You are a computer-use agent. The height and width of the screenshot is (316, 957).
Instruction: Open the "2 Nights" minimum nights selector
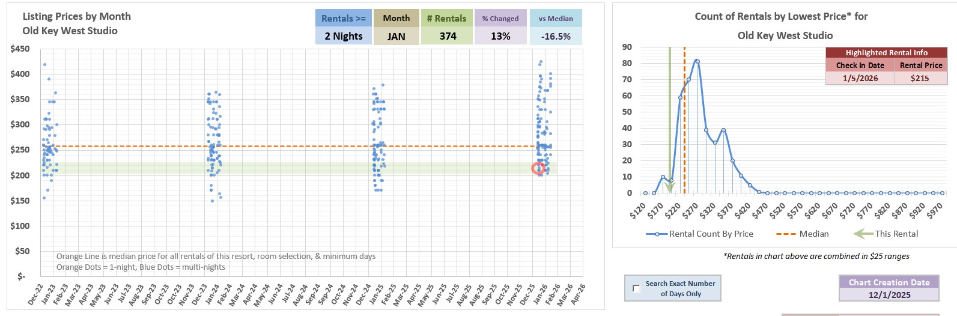pos(344,36)
